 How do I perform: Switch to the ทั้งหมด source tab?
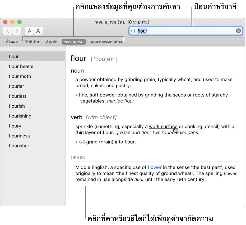[x=12, y=42]
